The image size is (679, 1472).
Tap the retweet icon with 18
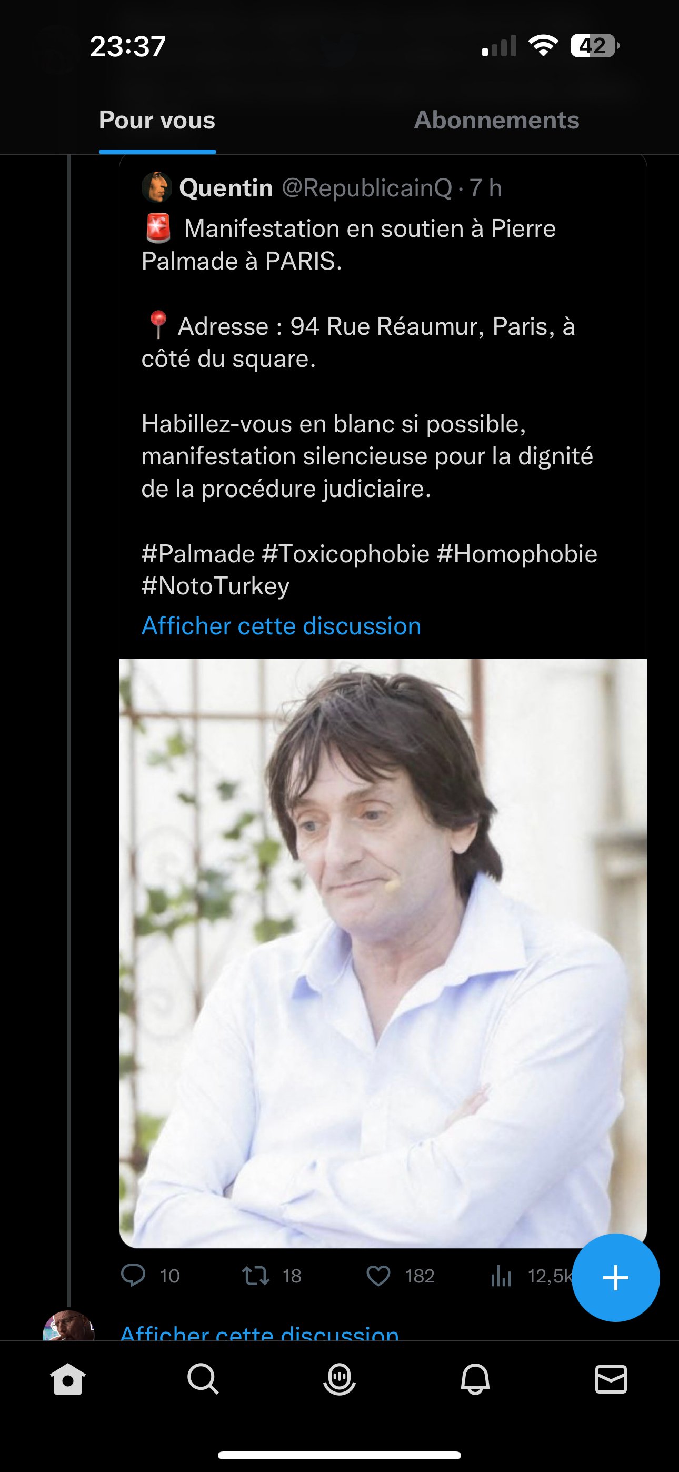click(256, 1276)
